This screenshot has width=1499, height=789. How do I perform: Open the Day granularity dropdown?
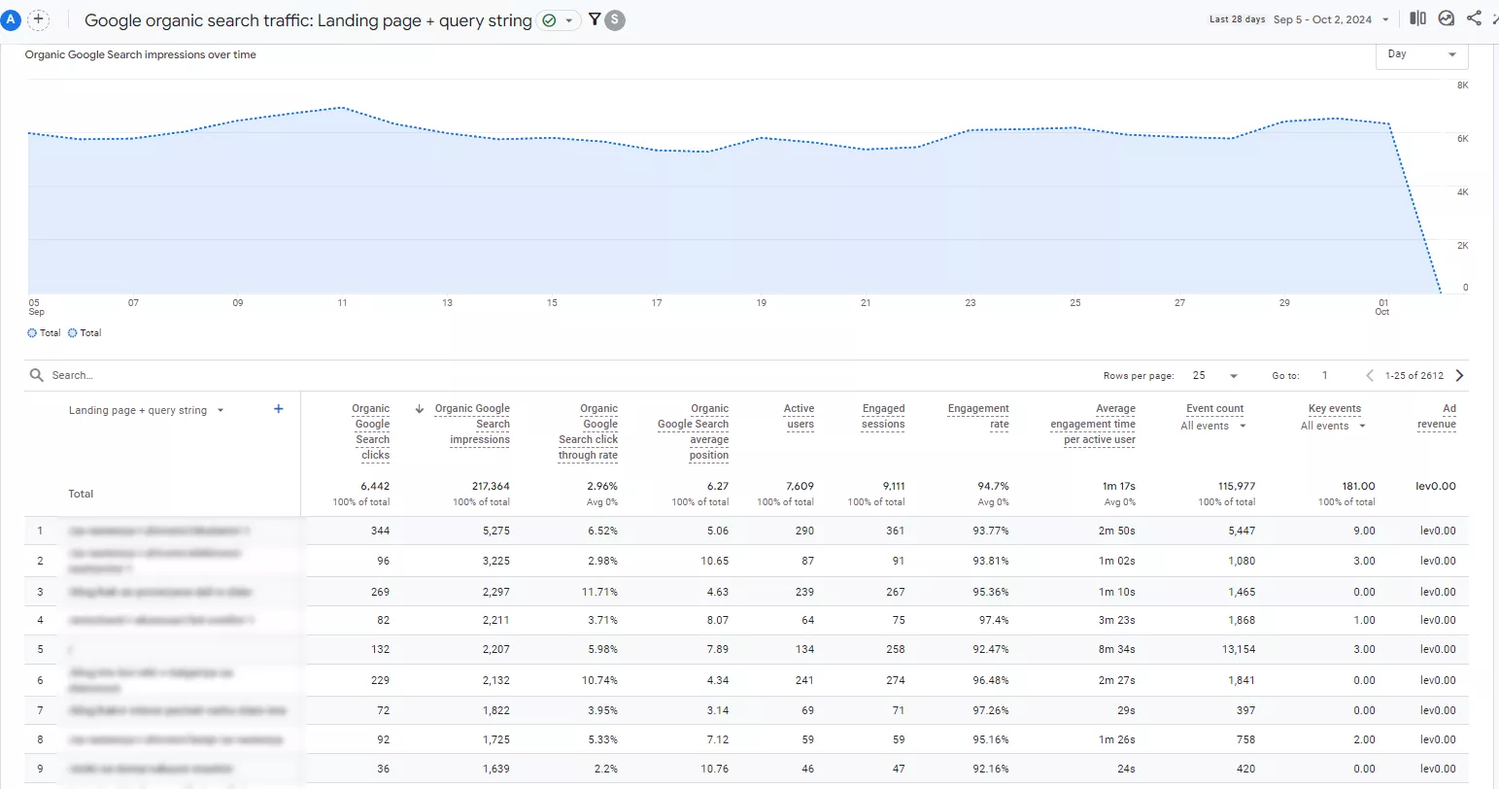click(x=1421, y=54)
